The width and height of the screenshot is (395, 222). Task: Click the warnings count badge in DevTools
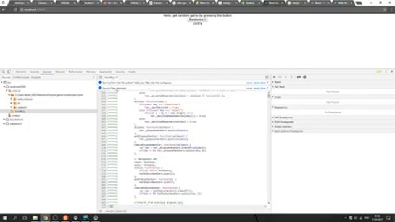(x=379, y=72)
